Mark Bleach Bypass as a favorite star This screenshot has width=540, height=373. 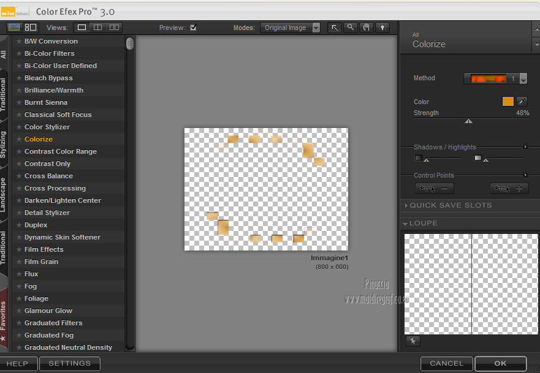(x=19, y=78)
